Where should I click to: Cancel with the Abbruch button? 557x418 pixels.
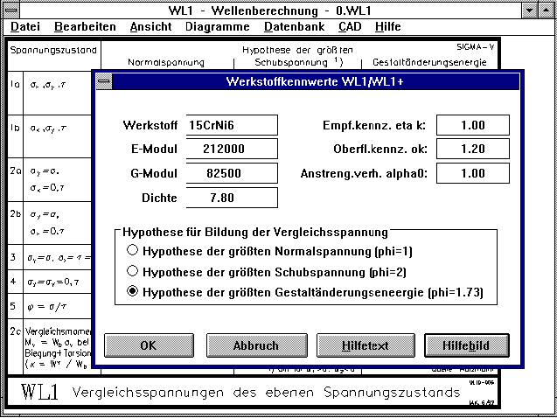pos(255,345)
